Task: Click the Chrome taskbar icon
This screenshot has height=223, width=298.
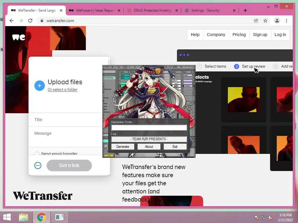Action: [x=42, y=217]
